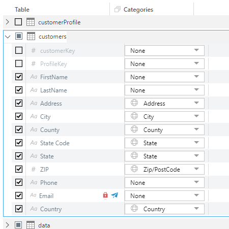Open the category dropdown for LastName

(x=164, y=90)
